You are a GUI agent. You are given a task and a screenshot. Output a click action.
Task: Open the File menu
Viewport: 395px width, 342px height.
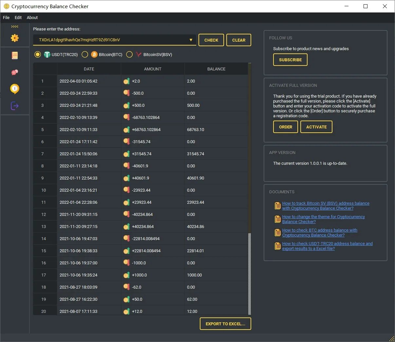click(6, 18)
